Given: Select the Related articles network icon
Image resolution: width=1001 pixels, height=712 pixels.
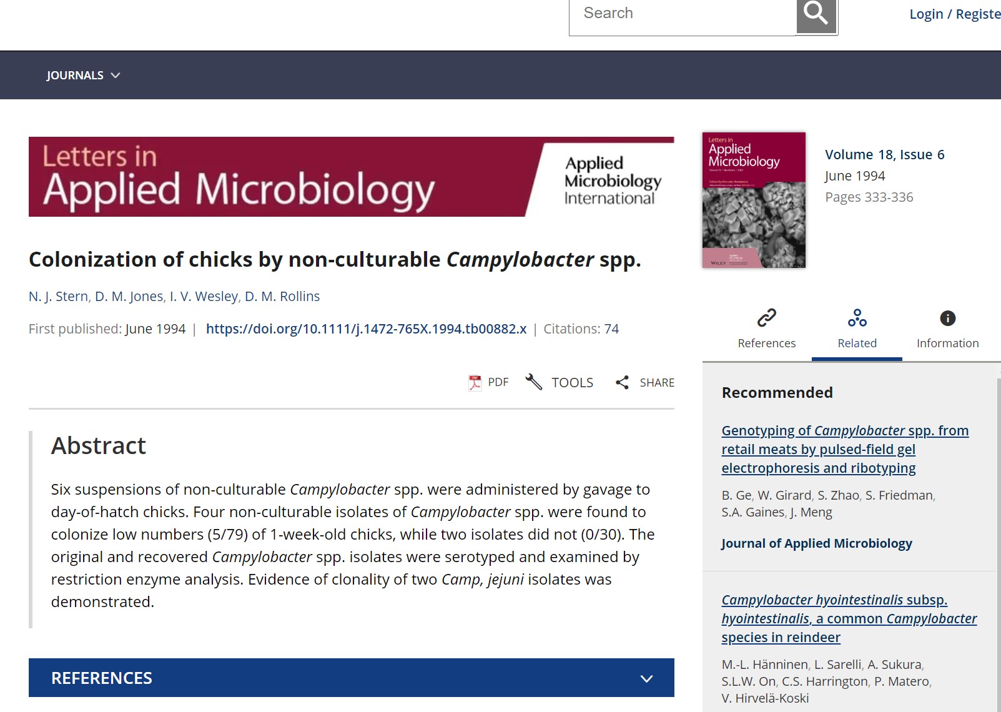Looking at the screenshot, I should point(857,319).
